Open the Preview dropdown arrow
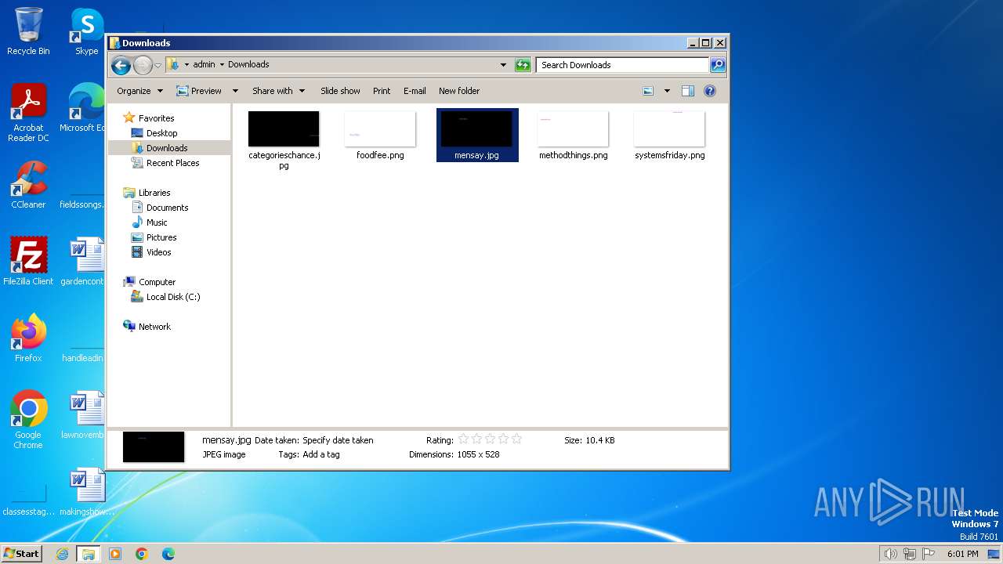 tap(234, 91)
